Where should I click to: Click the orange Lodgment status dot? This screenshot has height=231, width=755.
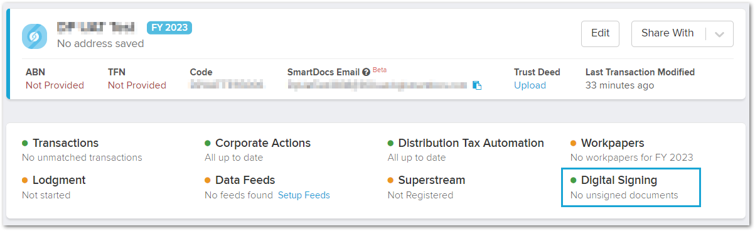(25, 180)
